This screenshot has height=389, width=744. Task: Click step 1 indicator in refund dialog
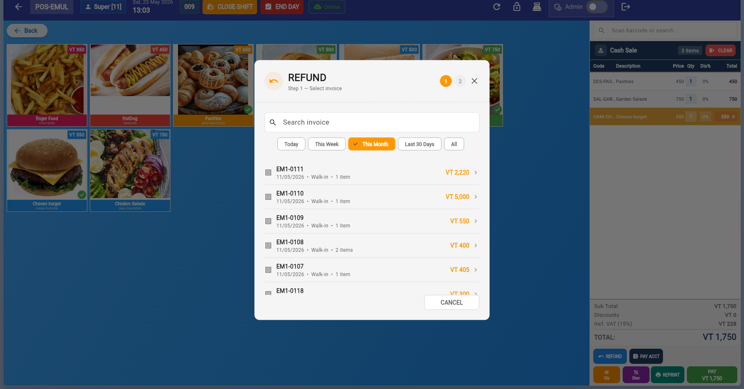pos(446,81)
